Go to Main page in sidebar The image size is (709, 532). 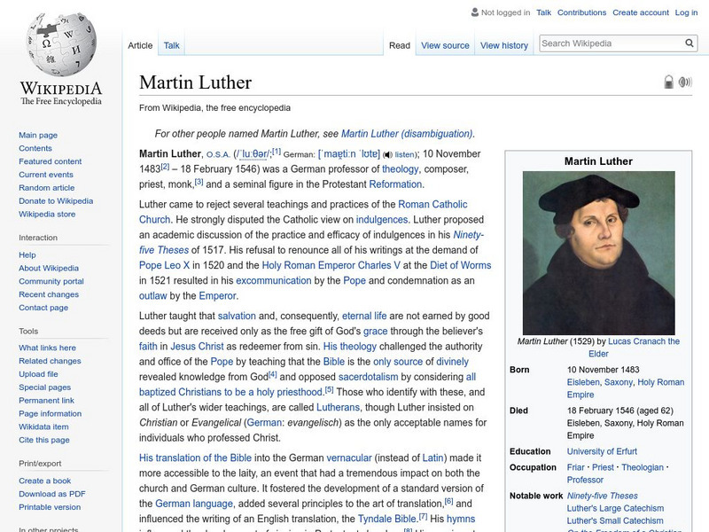[38, 135]
